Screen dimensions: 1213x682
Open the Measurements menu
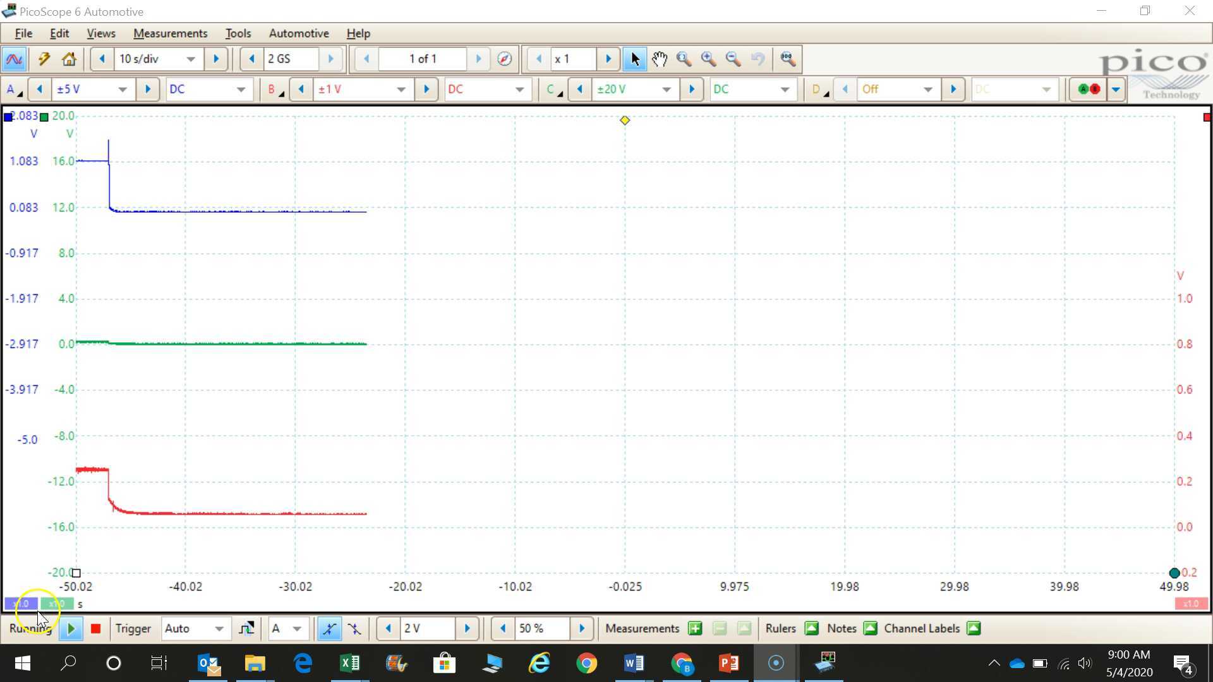[170, 33]
